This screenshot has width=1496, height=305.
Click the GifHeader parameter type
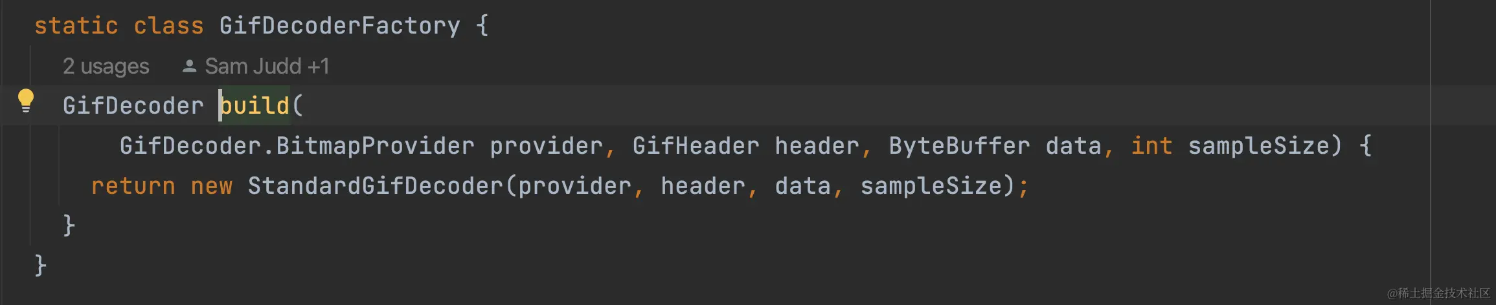(x=696, y=146)
